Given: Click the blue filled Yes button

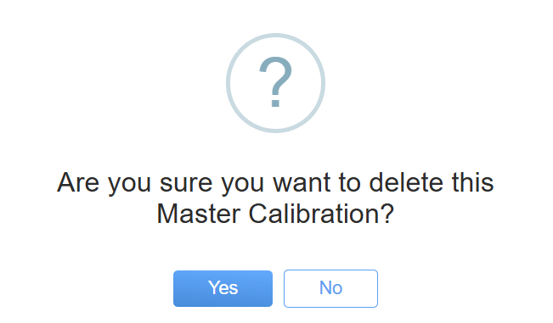Looking at the screenshot, I should tap(223, 288).
